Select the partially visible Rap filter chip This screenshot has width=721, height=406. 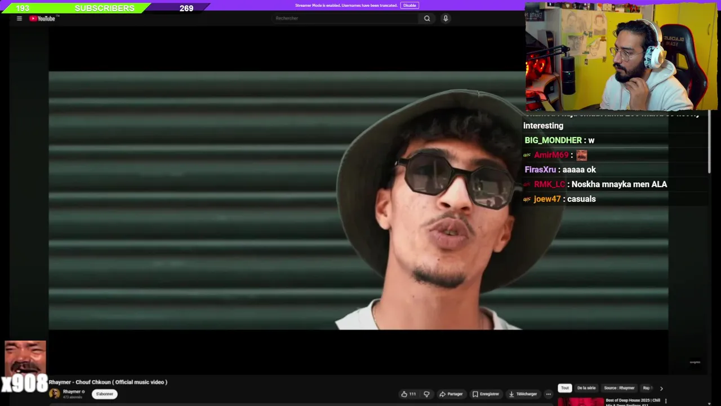pos(647,388)
